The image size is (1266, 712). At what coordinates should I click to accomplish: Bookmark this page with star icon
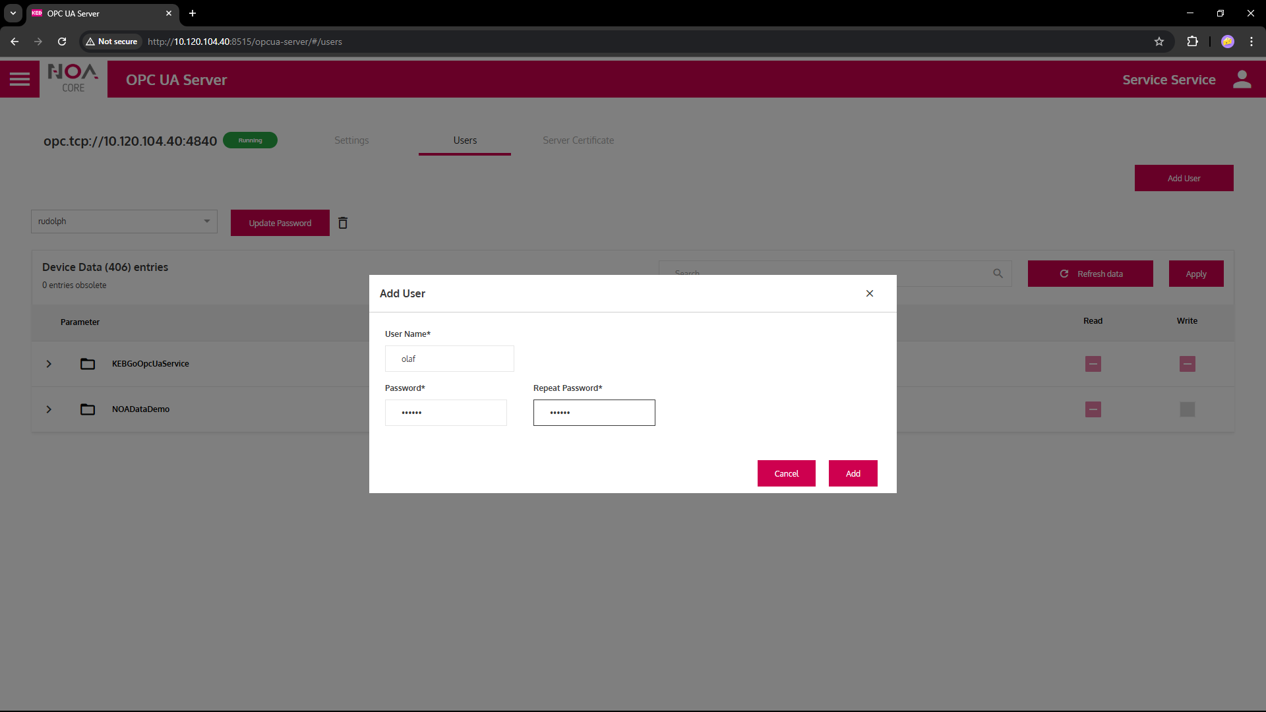pos(1159,42)
